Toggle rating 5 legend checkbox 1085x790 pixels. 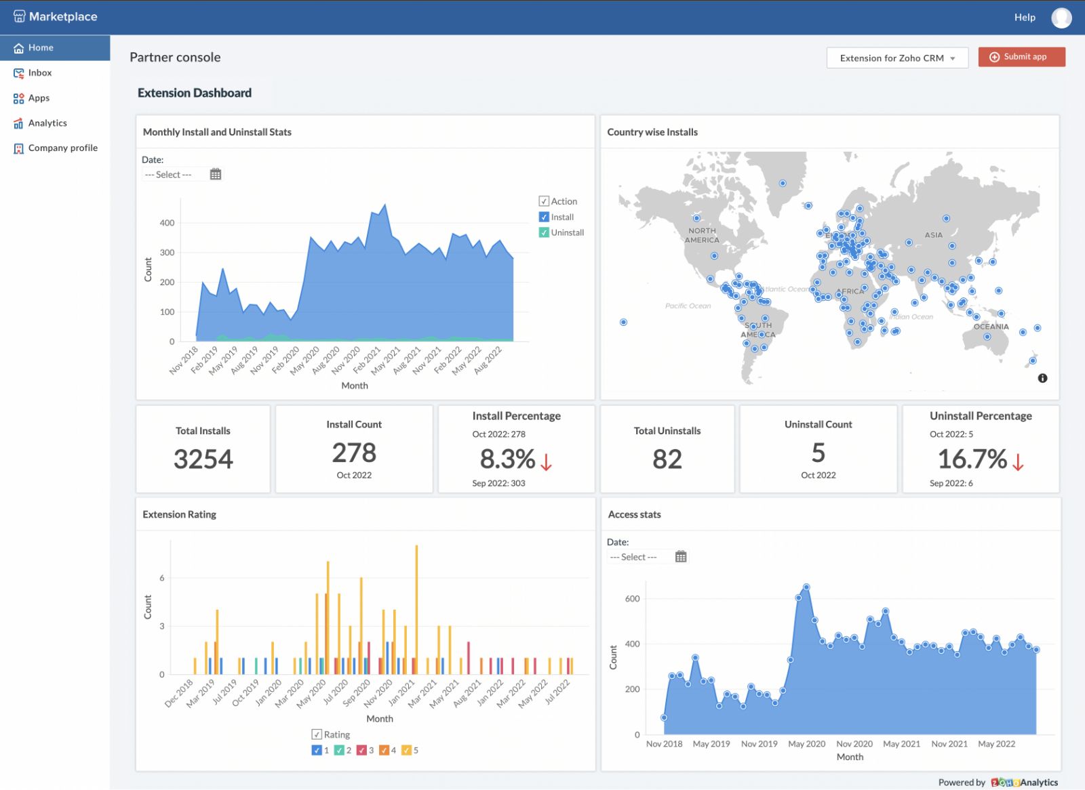click(406, 750)
